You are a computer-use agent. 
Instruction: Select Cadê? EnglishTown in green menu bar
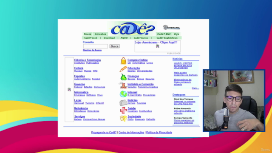[x=167, y=38]
